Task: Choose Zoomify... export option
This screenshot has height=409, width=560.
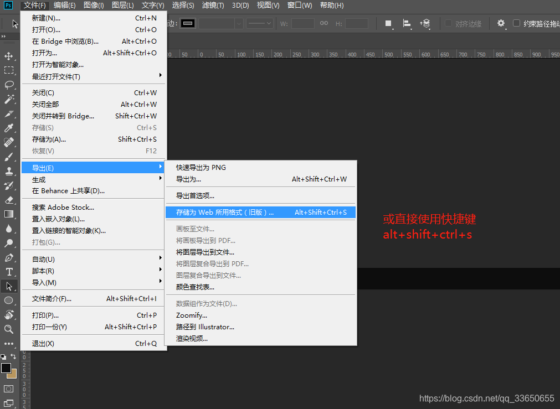Action: (x=261, y=315)
